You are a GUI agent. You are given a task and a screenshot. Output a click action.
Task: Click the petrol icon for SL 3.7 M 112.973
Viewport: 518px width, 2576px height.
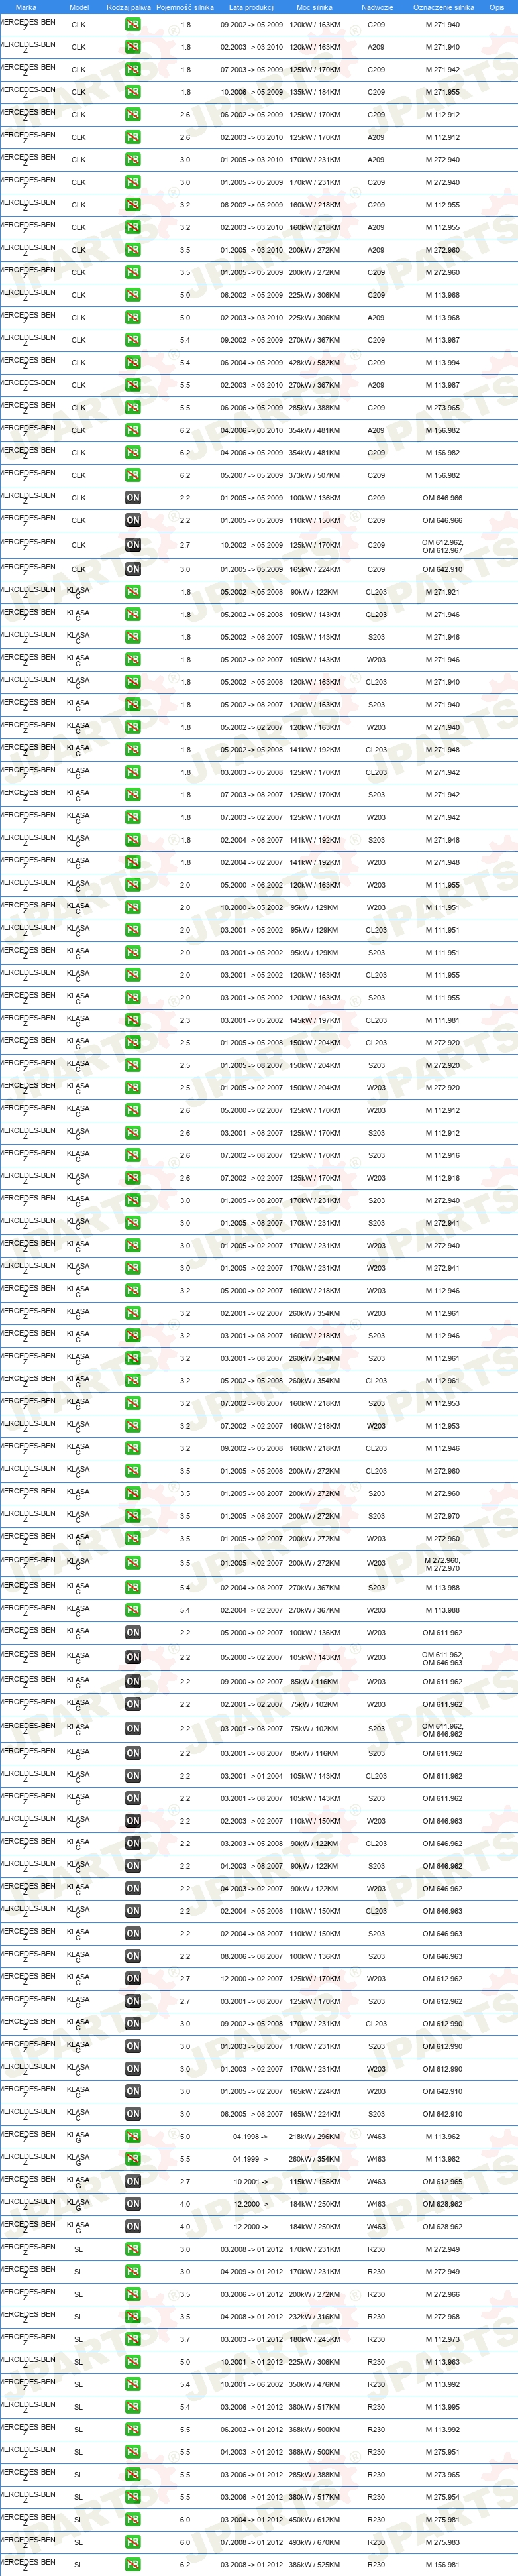pyautogui.click(x=133, y=2339)
